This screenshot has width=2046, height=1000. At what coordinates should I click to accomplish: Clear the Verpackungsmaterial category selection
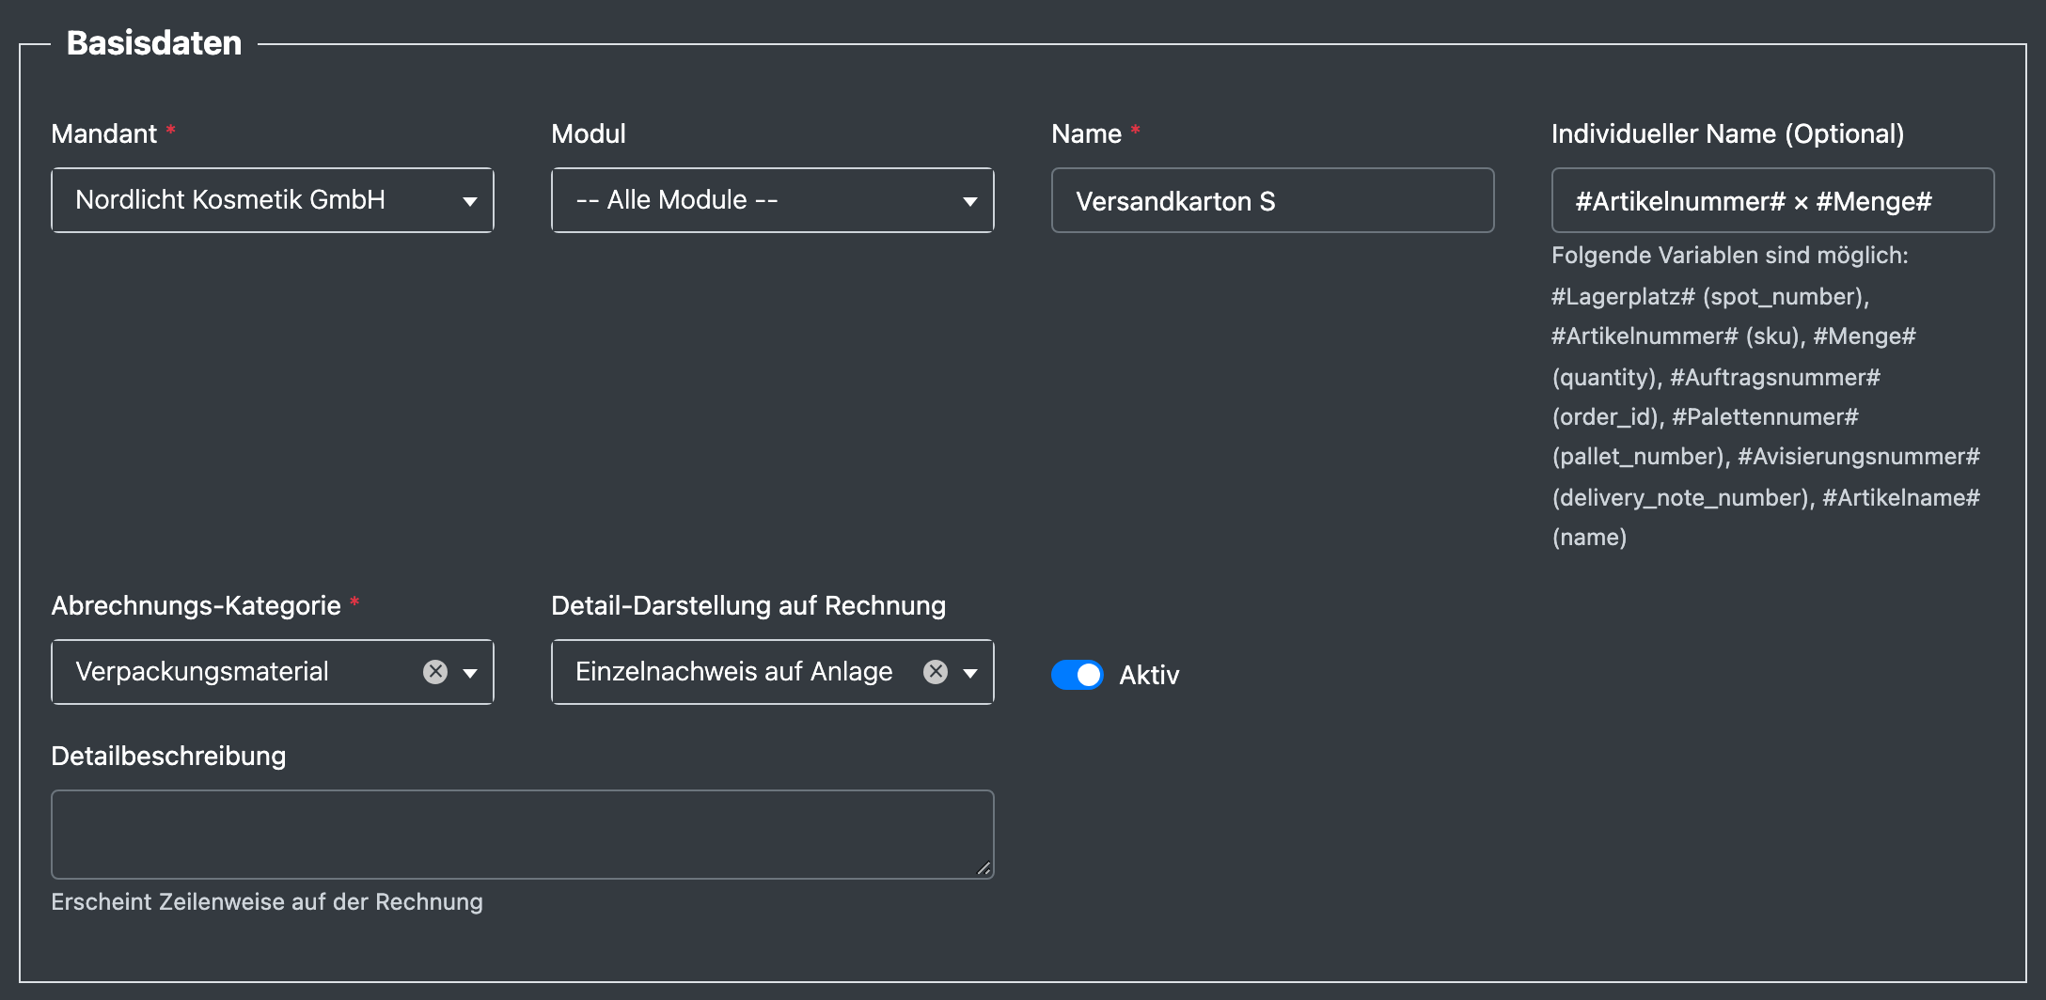pyautogui.click(x=435, y=672)
